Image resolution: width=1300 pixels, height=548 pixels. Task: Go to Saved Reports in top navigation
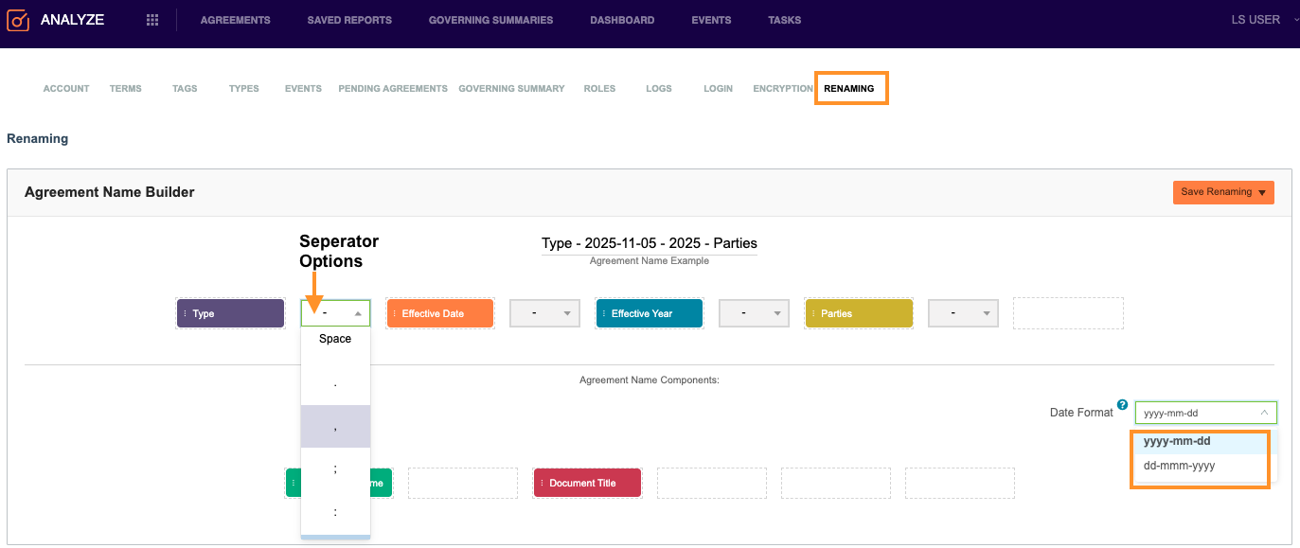tap(349, 20)
